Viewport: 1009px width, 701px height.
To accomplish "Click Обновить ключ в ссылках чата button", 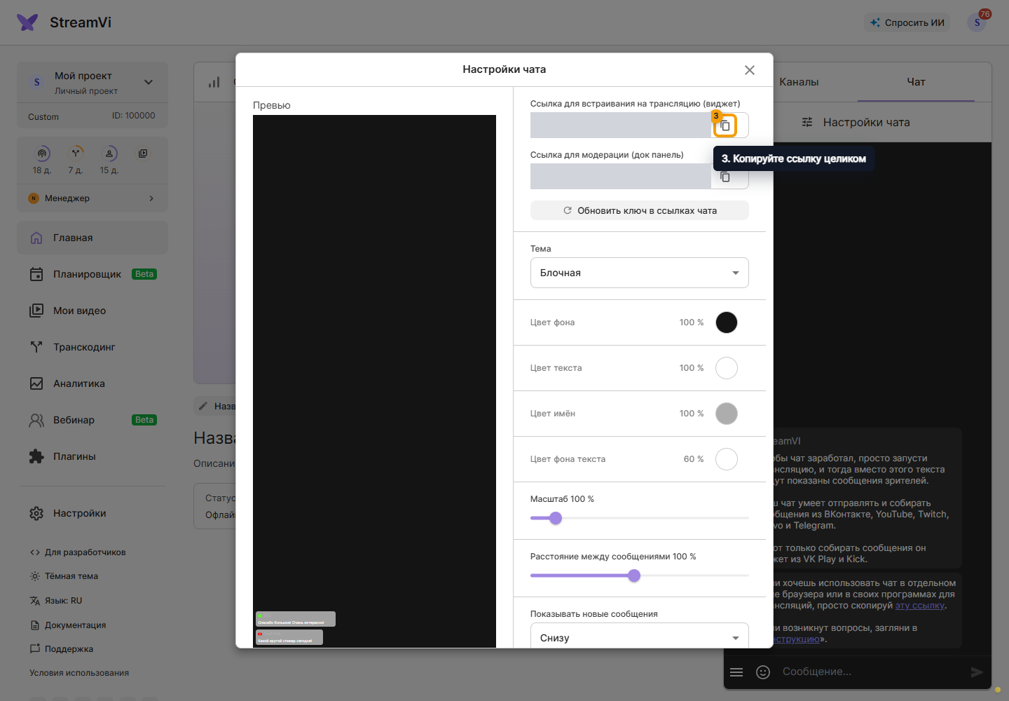I will [639, 210].
